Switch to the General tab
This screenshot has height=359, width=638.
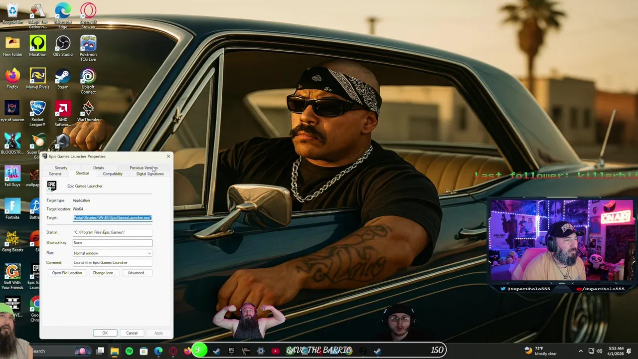pos(55,174)
